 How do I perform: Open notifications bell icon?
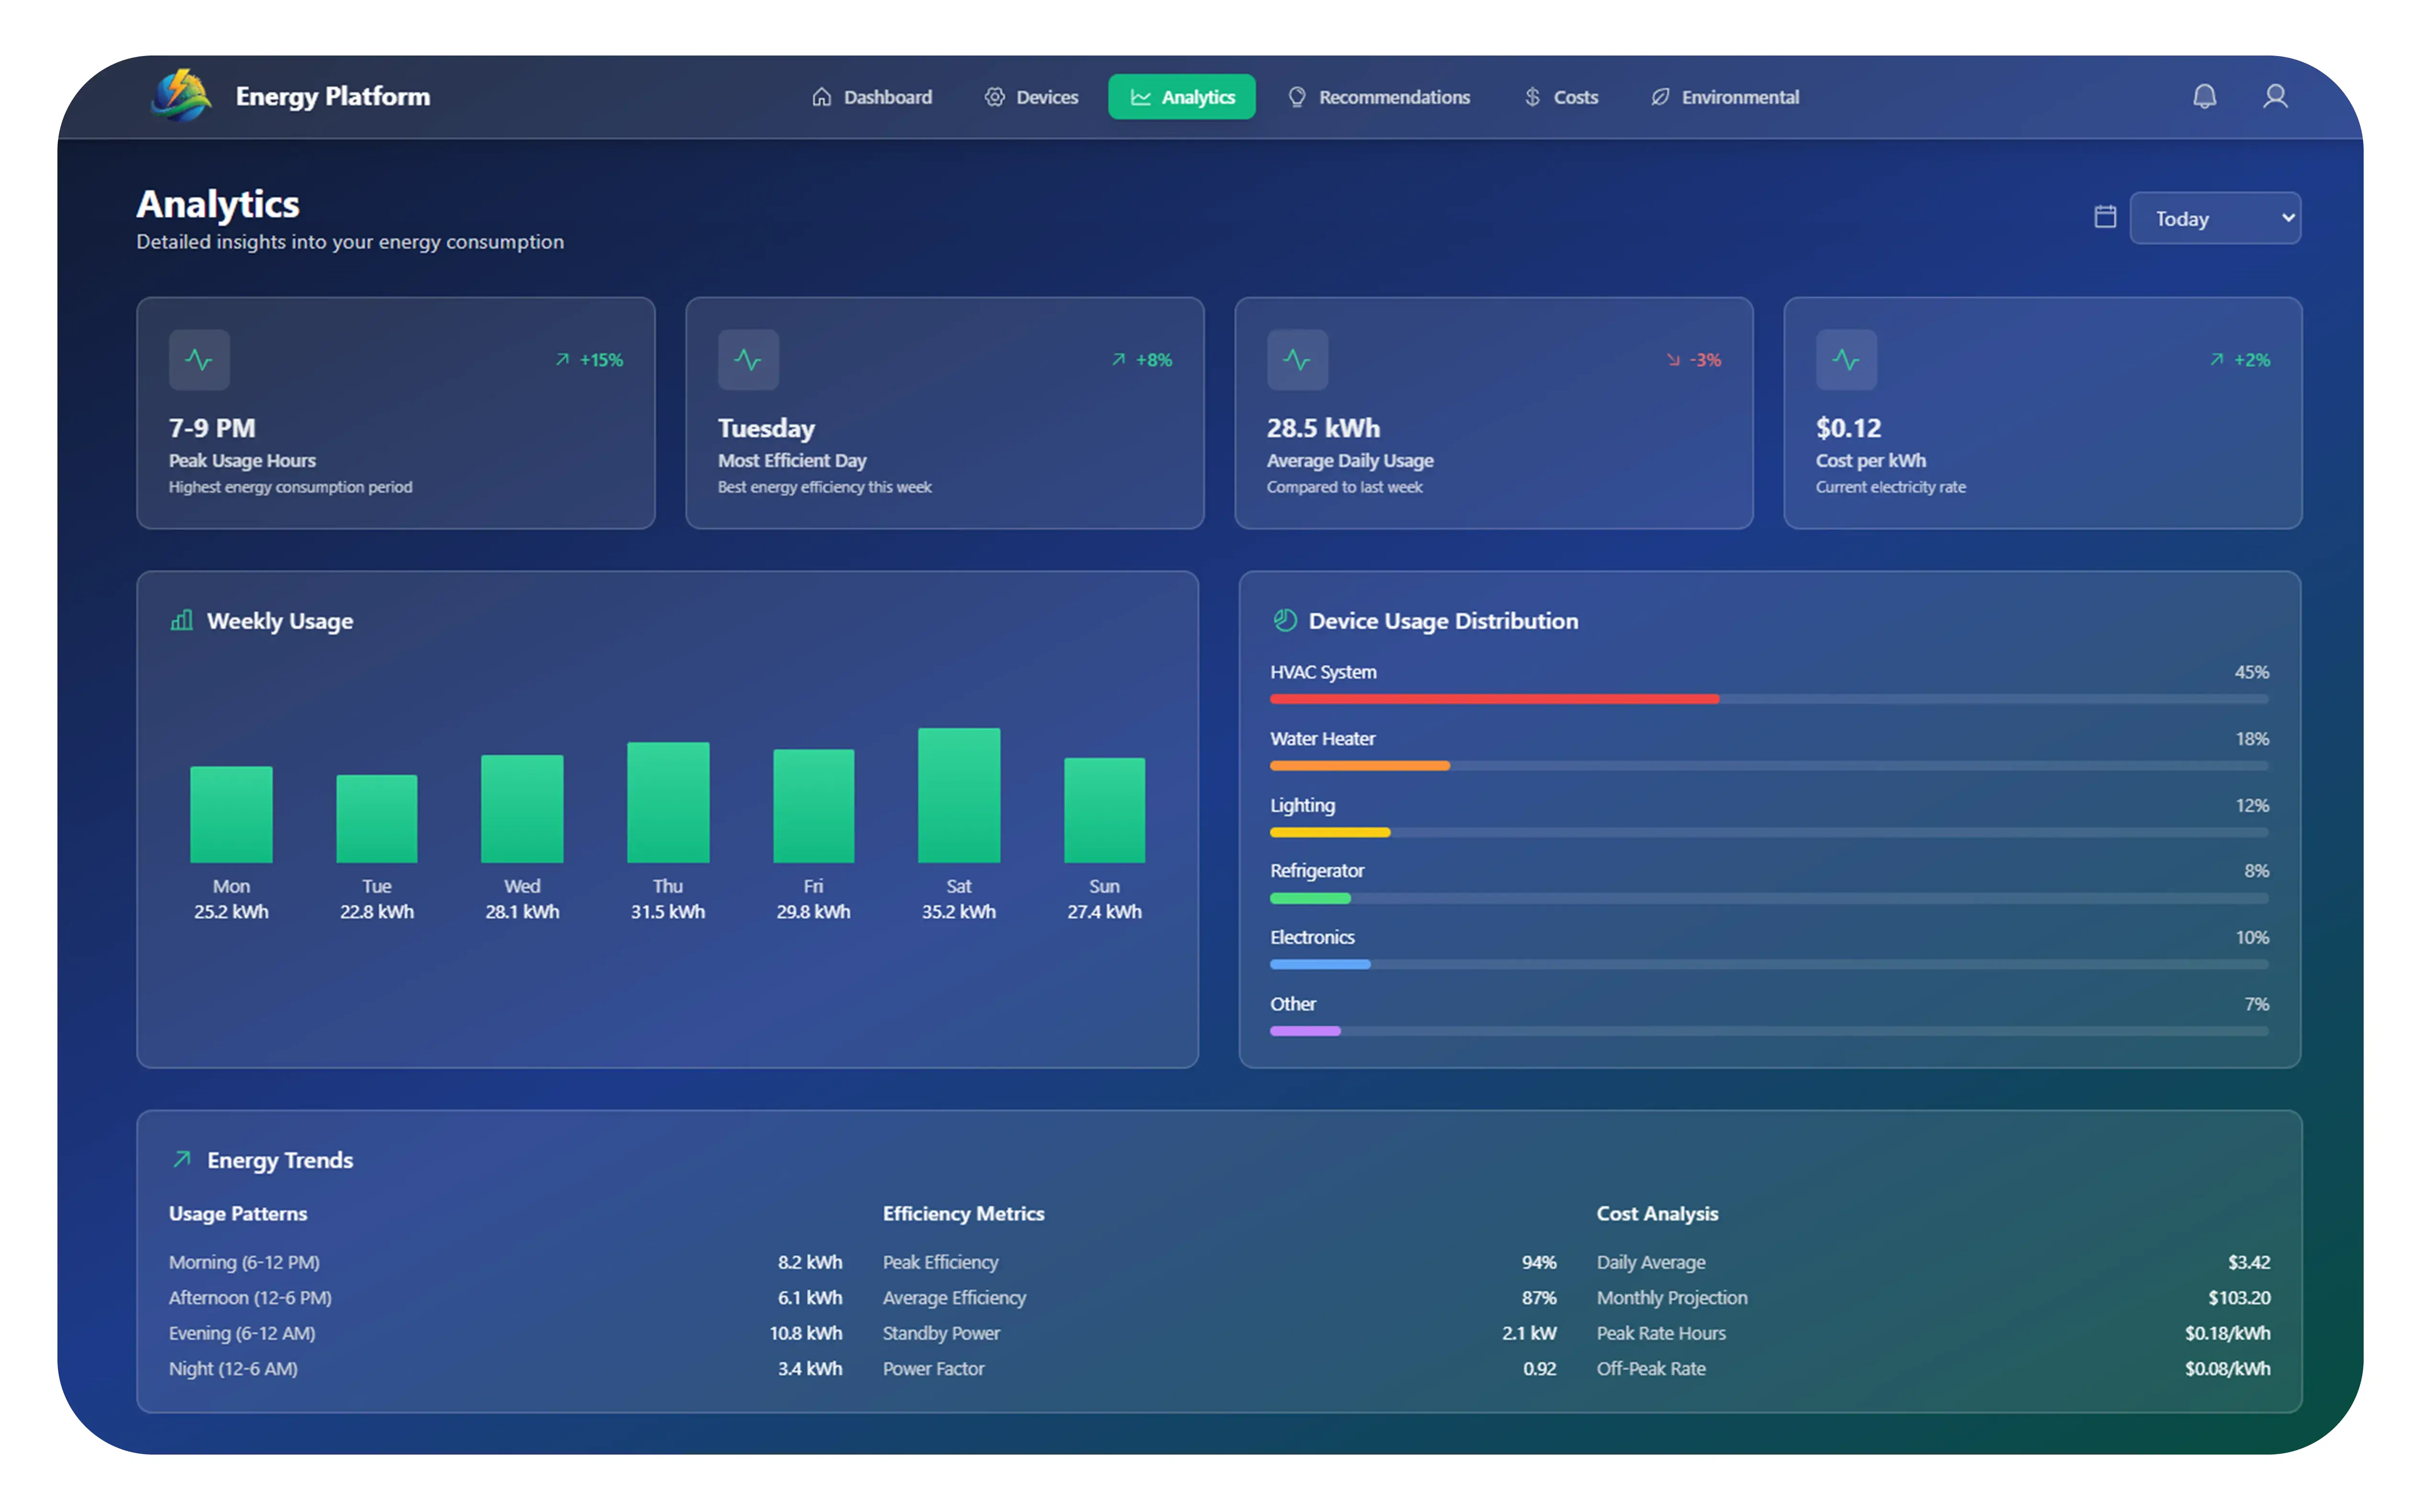coord(2204,96)
